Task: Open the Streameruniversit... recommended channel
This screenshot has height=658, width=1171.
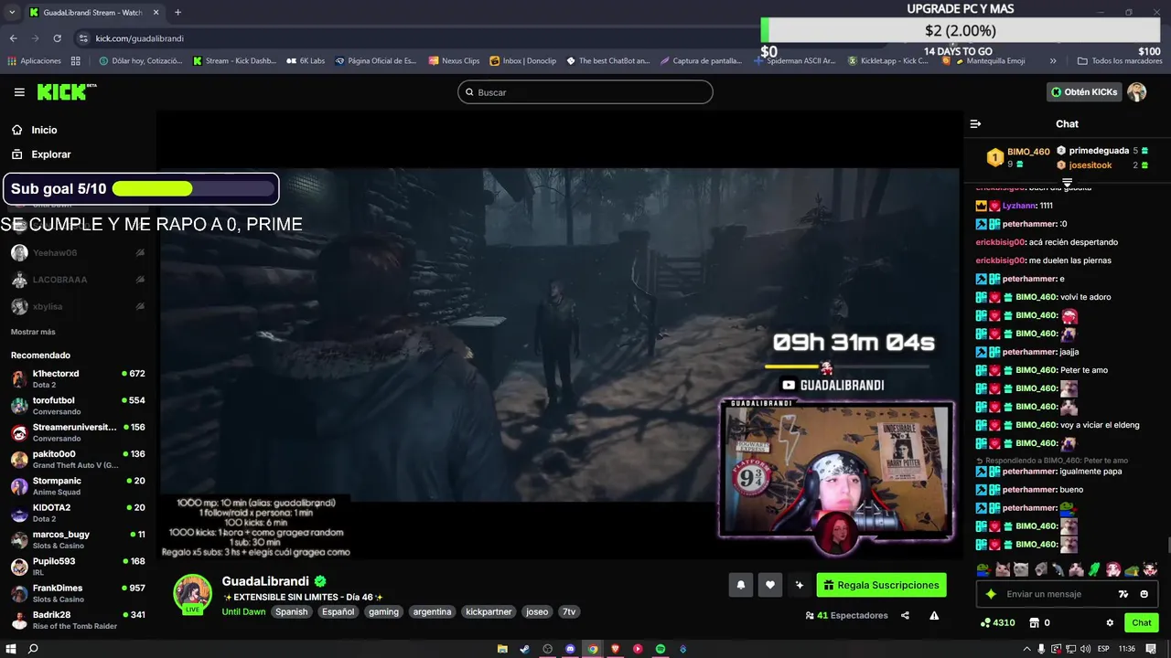Action: pos(78,432)
